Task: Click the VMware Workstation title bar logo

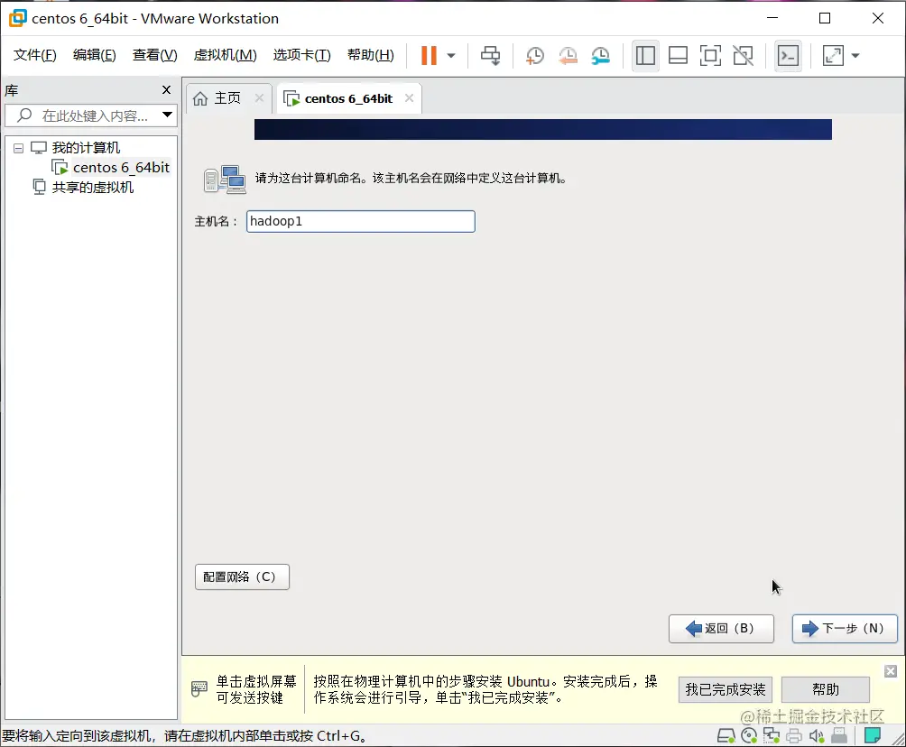Action: coord(17,18)
